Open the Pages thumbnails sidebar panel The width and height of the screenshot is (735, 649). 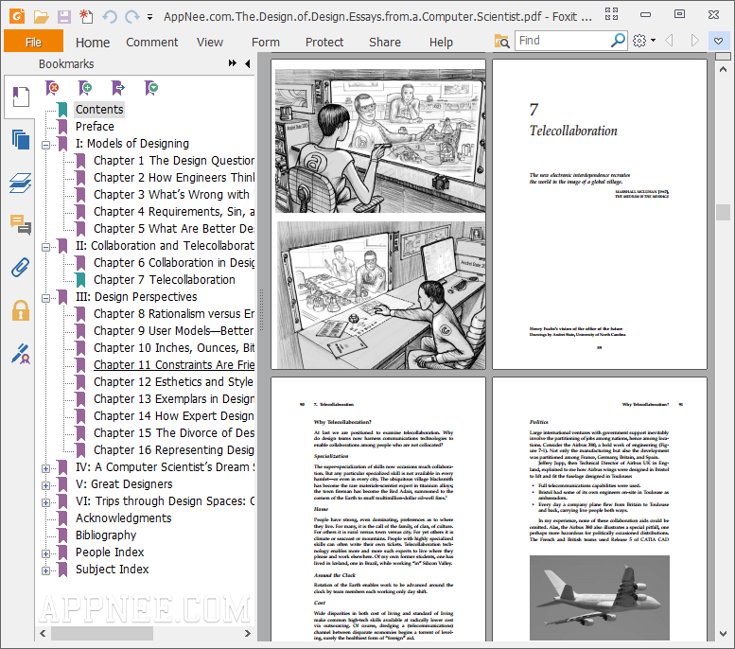21,139
